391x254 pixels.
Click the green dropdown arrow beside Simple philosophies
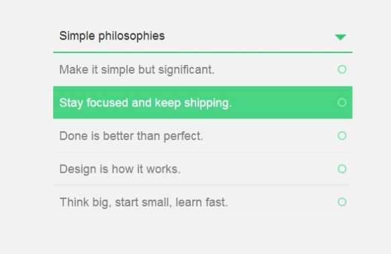341,38
